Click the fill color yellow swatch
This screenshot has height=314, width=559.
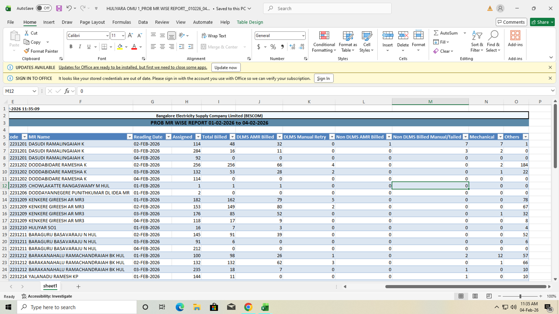120,47
